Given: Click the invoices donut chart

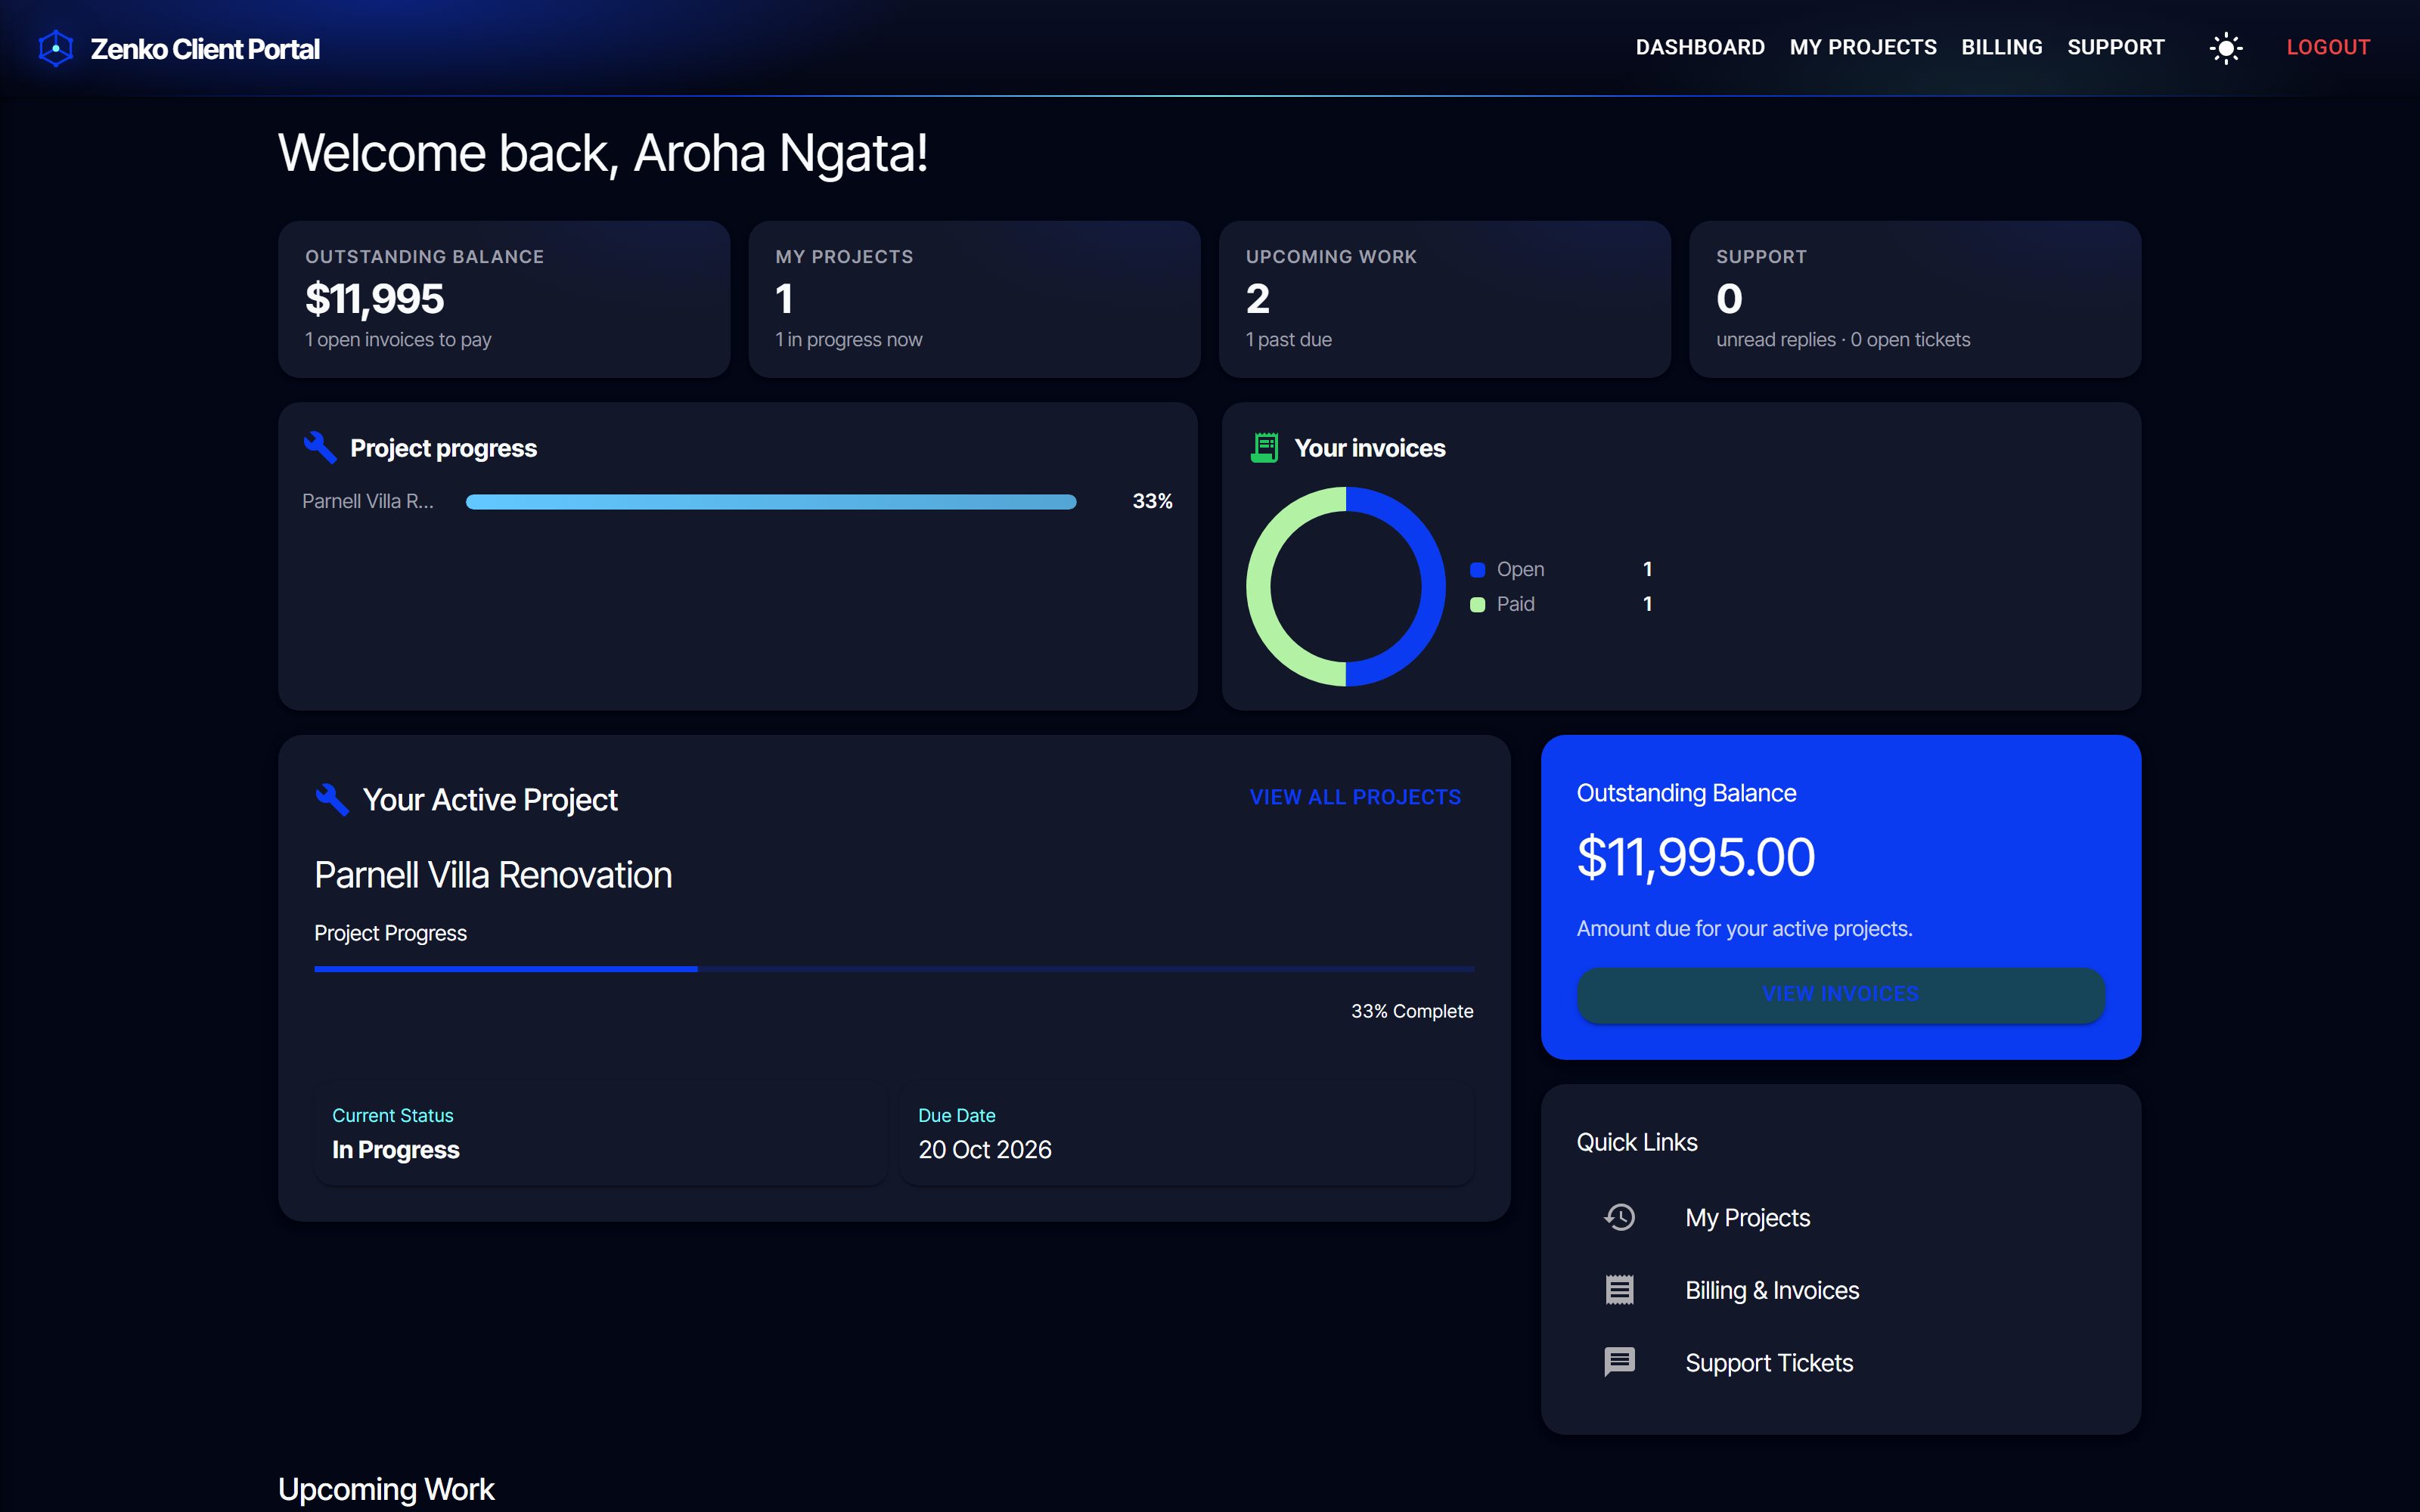Looking at the screenshot, I should tap(1345, 586).
